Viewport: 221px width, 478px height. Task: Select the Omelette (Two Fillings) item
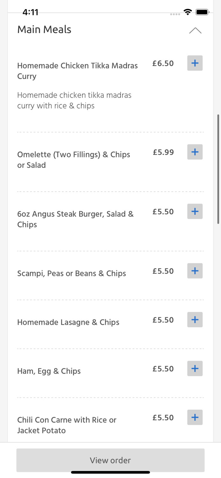[x=74, y=160]
